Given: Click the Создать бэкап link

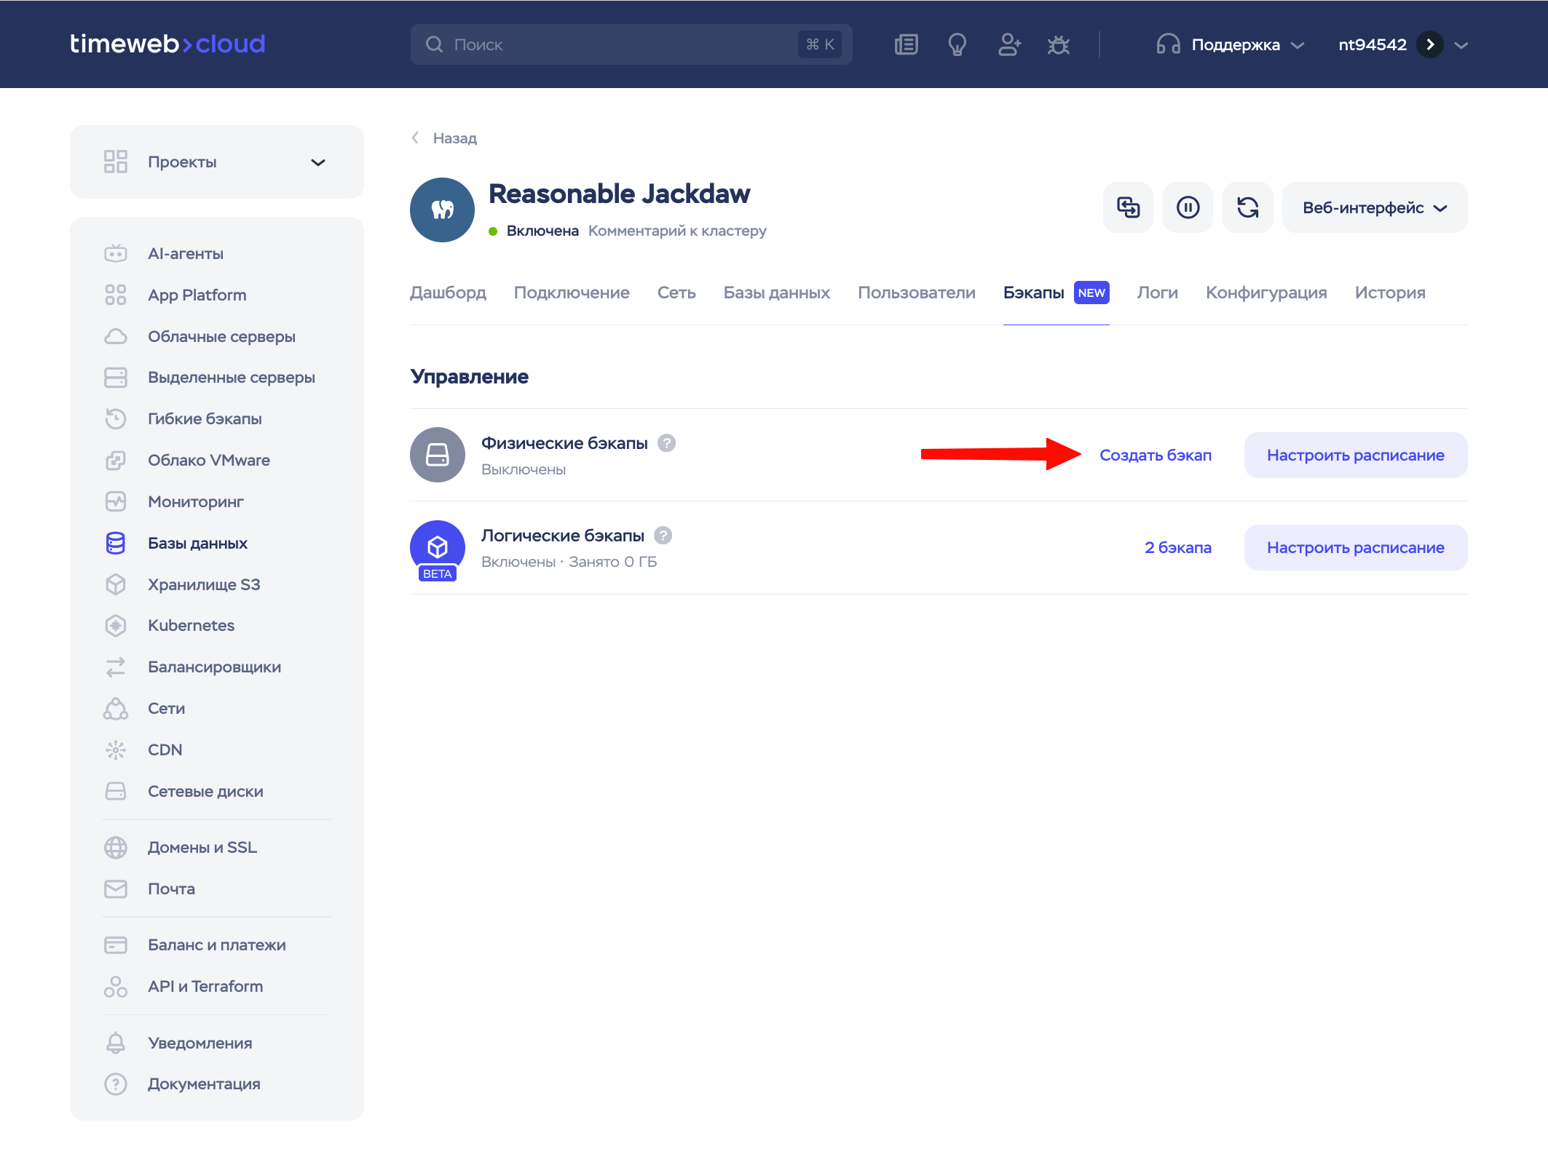Looking at the screenshot, I should click(1155, 455).
